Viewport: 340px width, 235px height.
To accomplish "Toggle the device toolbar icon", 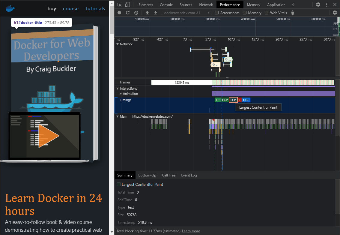I will [x=127, y=5].
